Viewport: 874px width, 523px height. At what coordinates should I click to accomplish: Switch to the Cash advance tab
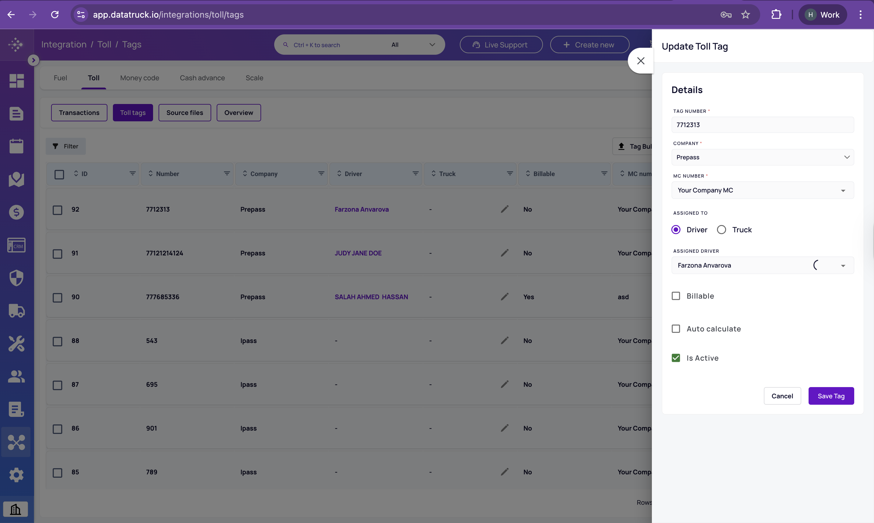coord(202,78)
